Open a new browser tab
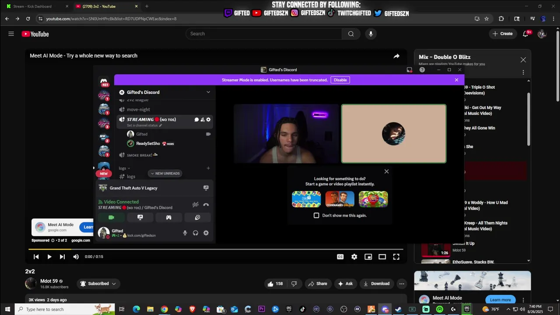 coord(147,6)
